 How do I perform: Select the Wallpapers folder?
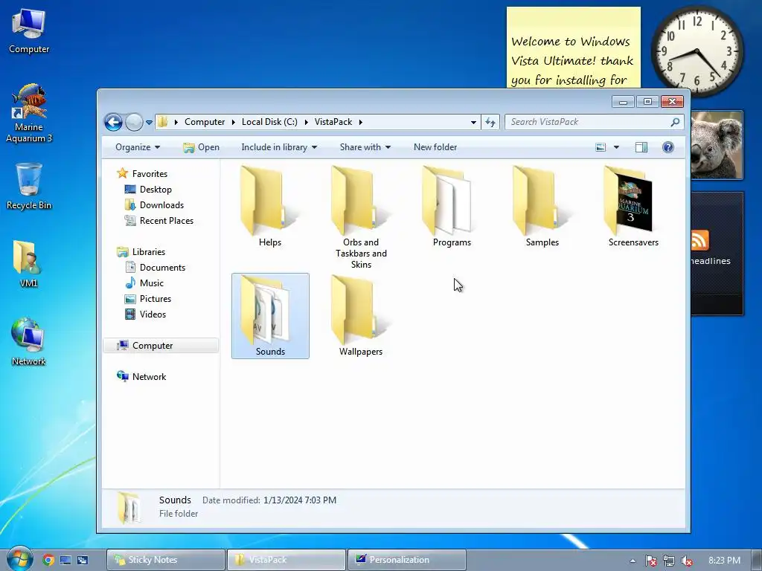pyautogui.click(x=361, y=316)
